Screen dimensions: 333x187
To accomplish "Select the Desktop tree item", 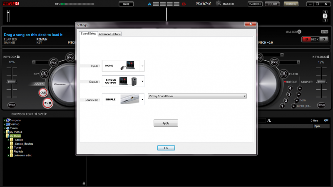I will [x=15, y=124].
